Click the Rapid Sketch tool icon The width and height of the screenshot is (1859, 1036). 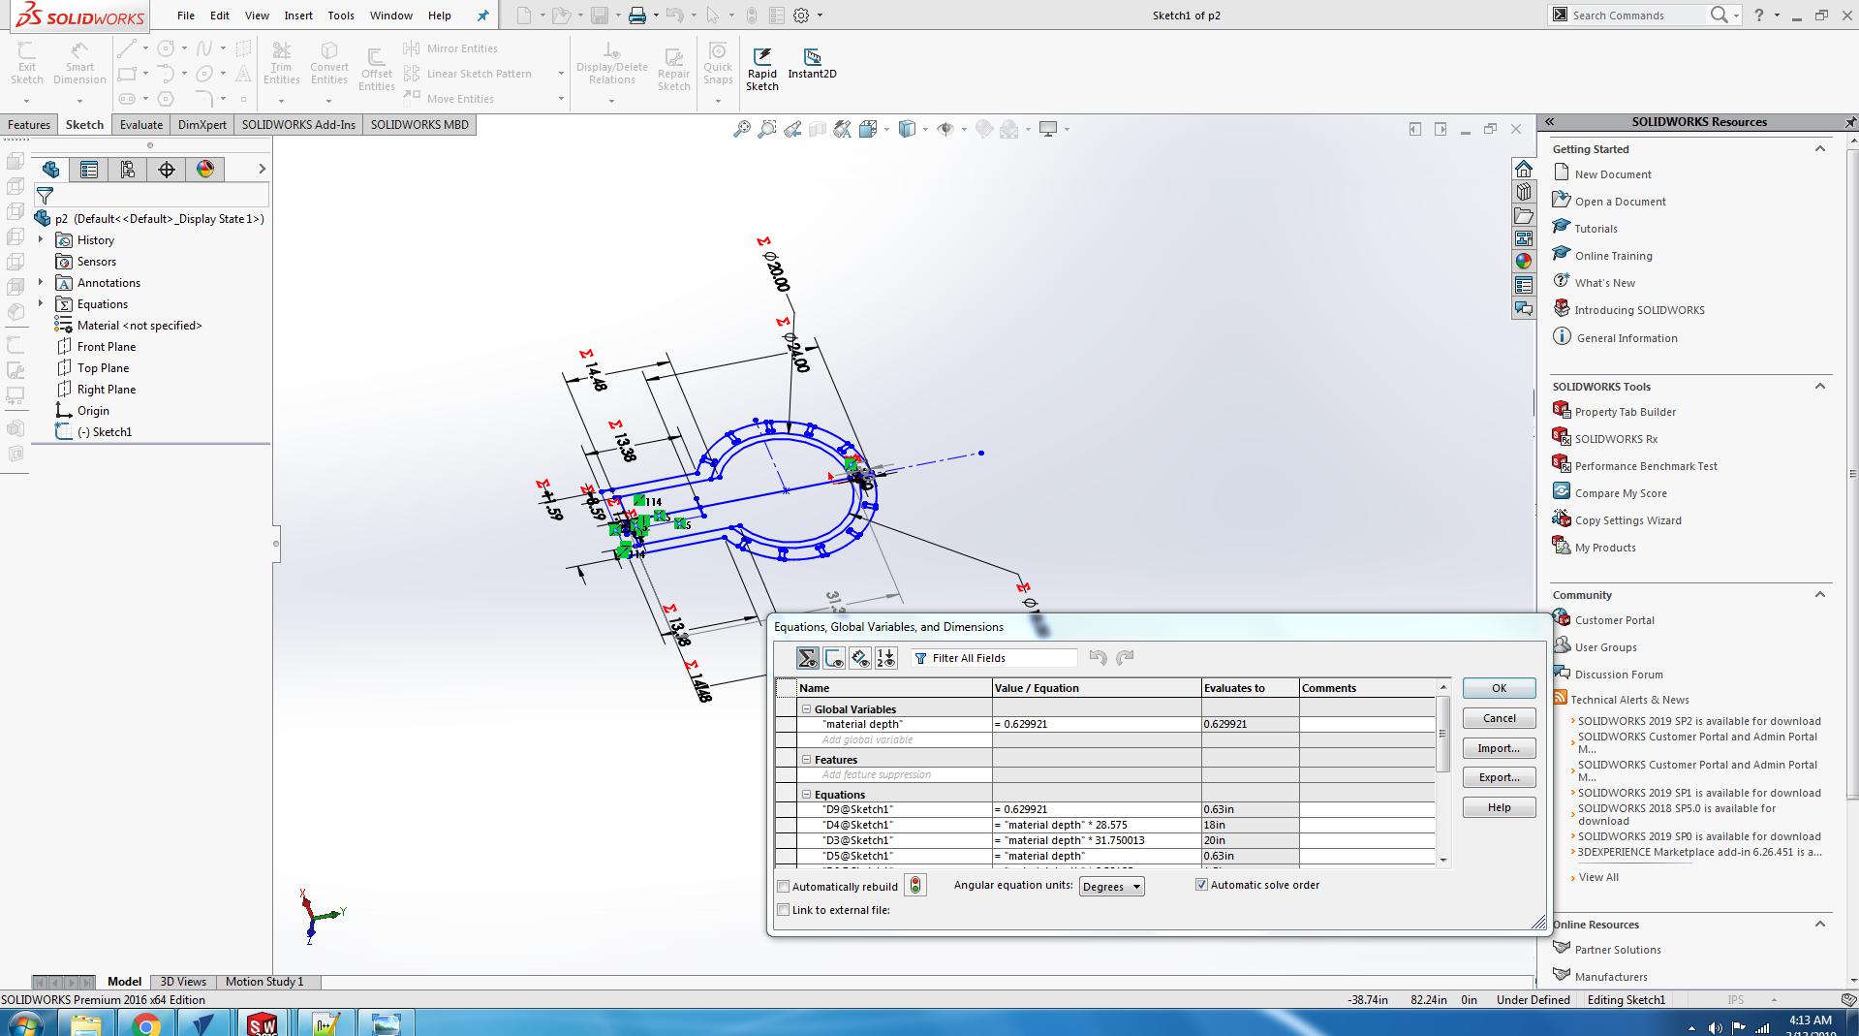coord(761,58)
